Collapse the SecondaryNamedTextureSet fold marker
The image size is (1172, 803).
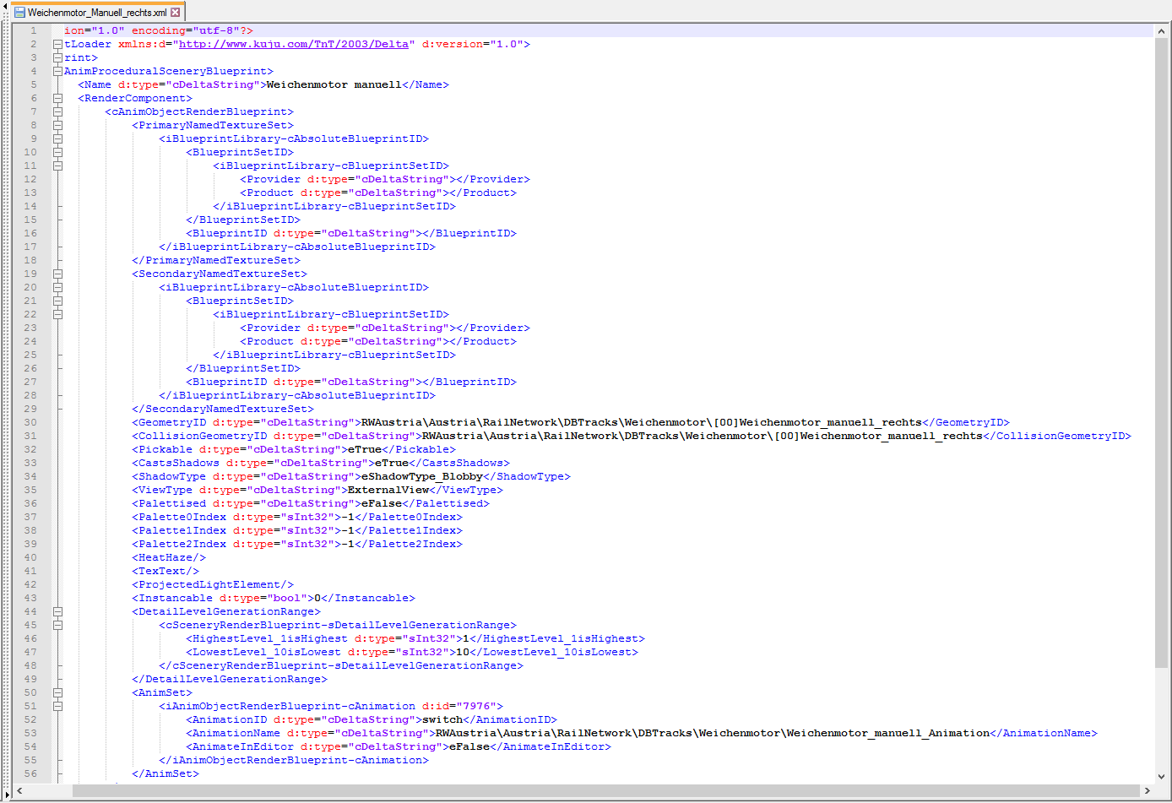pos(57,274)
